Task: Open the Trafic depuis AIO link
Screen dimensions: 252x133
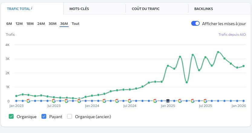Action: pyautogui.click(x=232, y=35)
